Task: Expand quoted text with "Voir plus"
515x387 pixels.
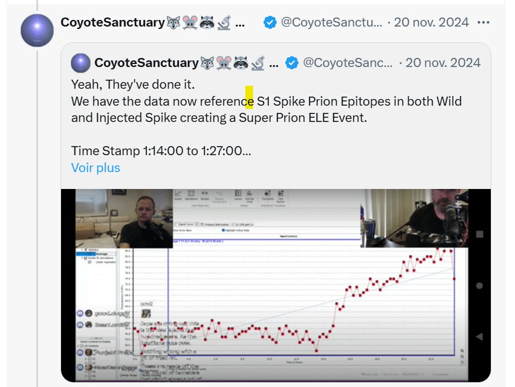Action: click(96, 167)
